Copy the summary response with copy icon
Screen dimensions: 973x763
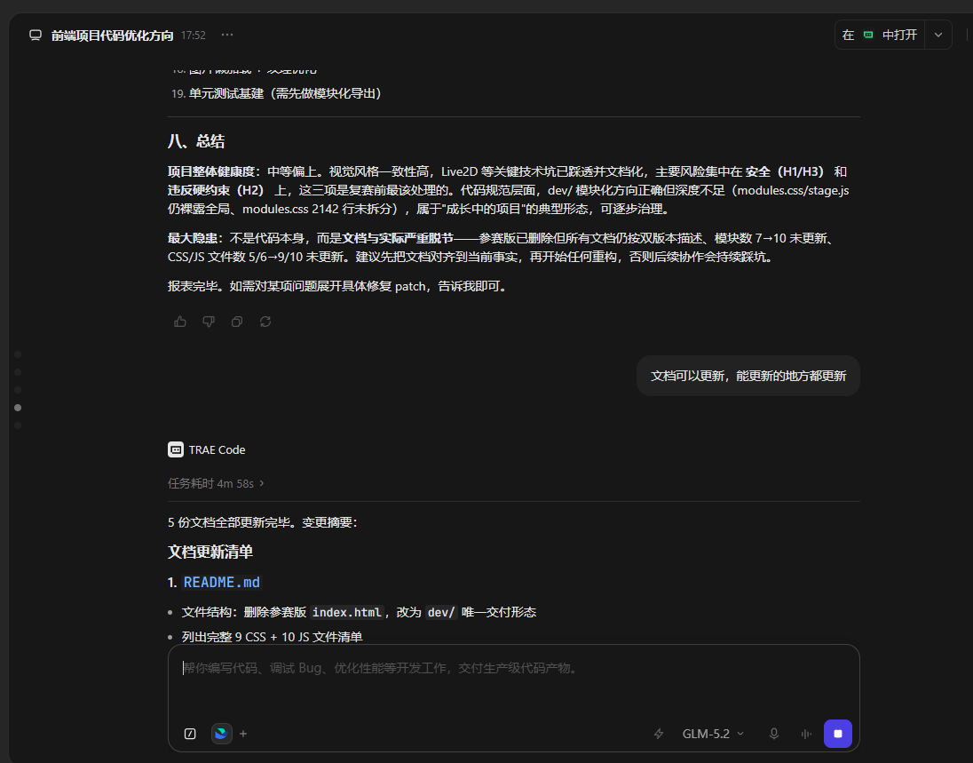coord(237,322)
